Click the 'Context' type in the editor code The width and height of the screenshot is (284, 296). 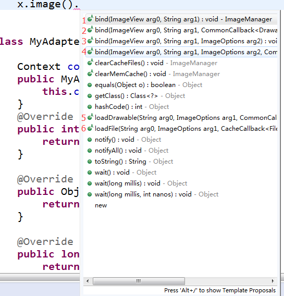point(39,67)
